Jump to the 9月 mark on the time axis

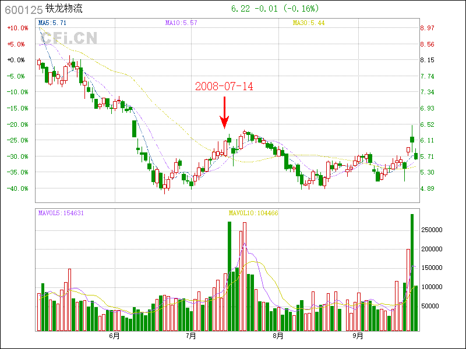(358, 336)
